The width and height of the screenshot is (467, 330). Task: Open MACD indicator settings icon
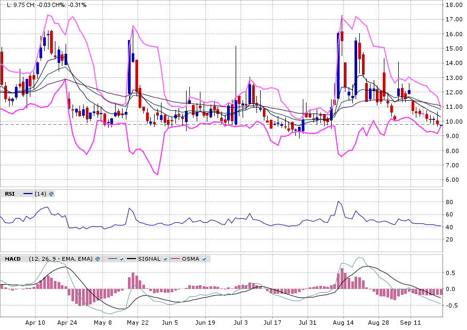98,259
